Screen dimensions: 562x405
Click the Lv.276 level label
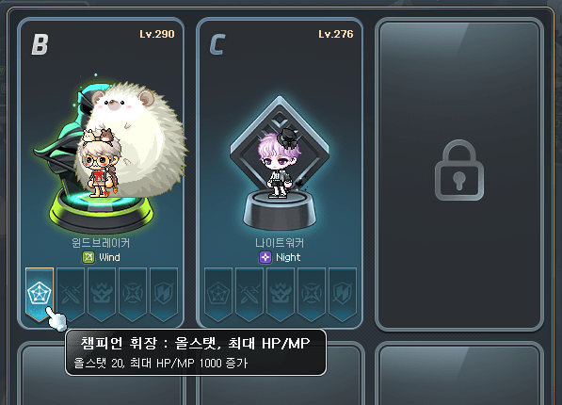(x=336, y=34)
